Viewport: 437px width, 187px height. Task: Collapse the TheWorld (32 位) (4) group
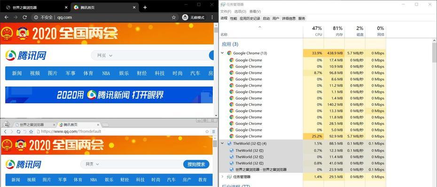(x=222, y=144)
